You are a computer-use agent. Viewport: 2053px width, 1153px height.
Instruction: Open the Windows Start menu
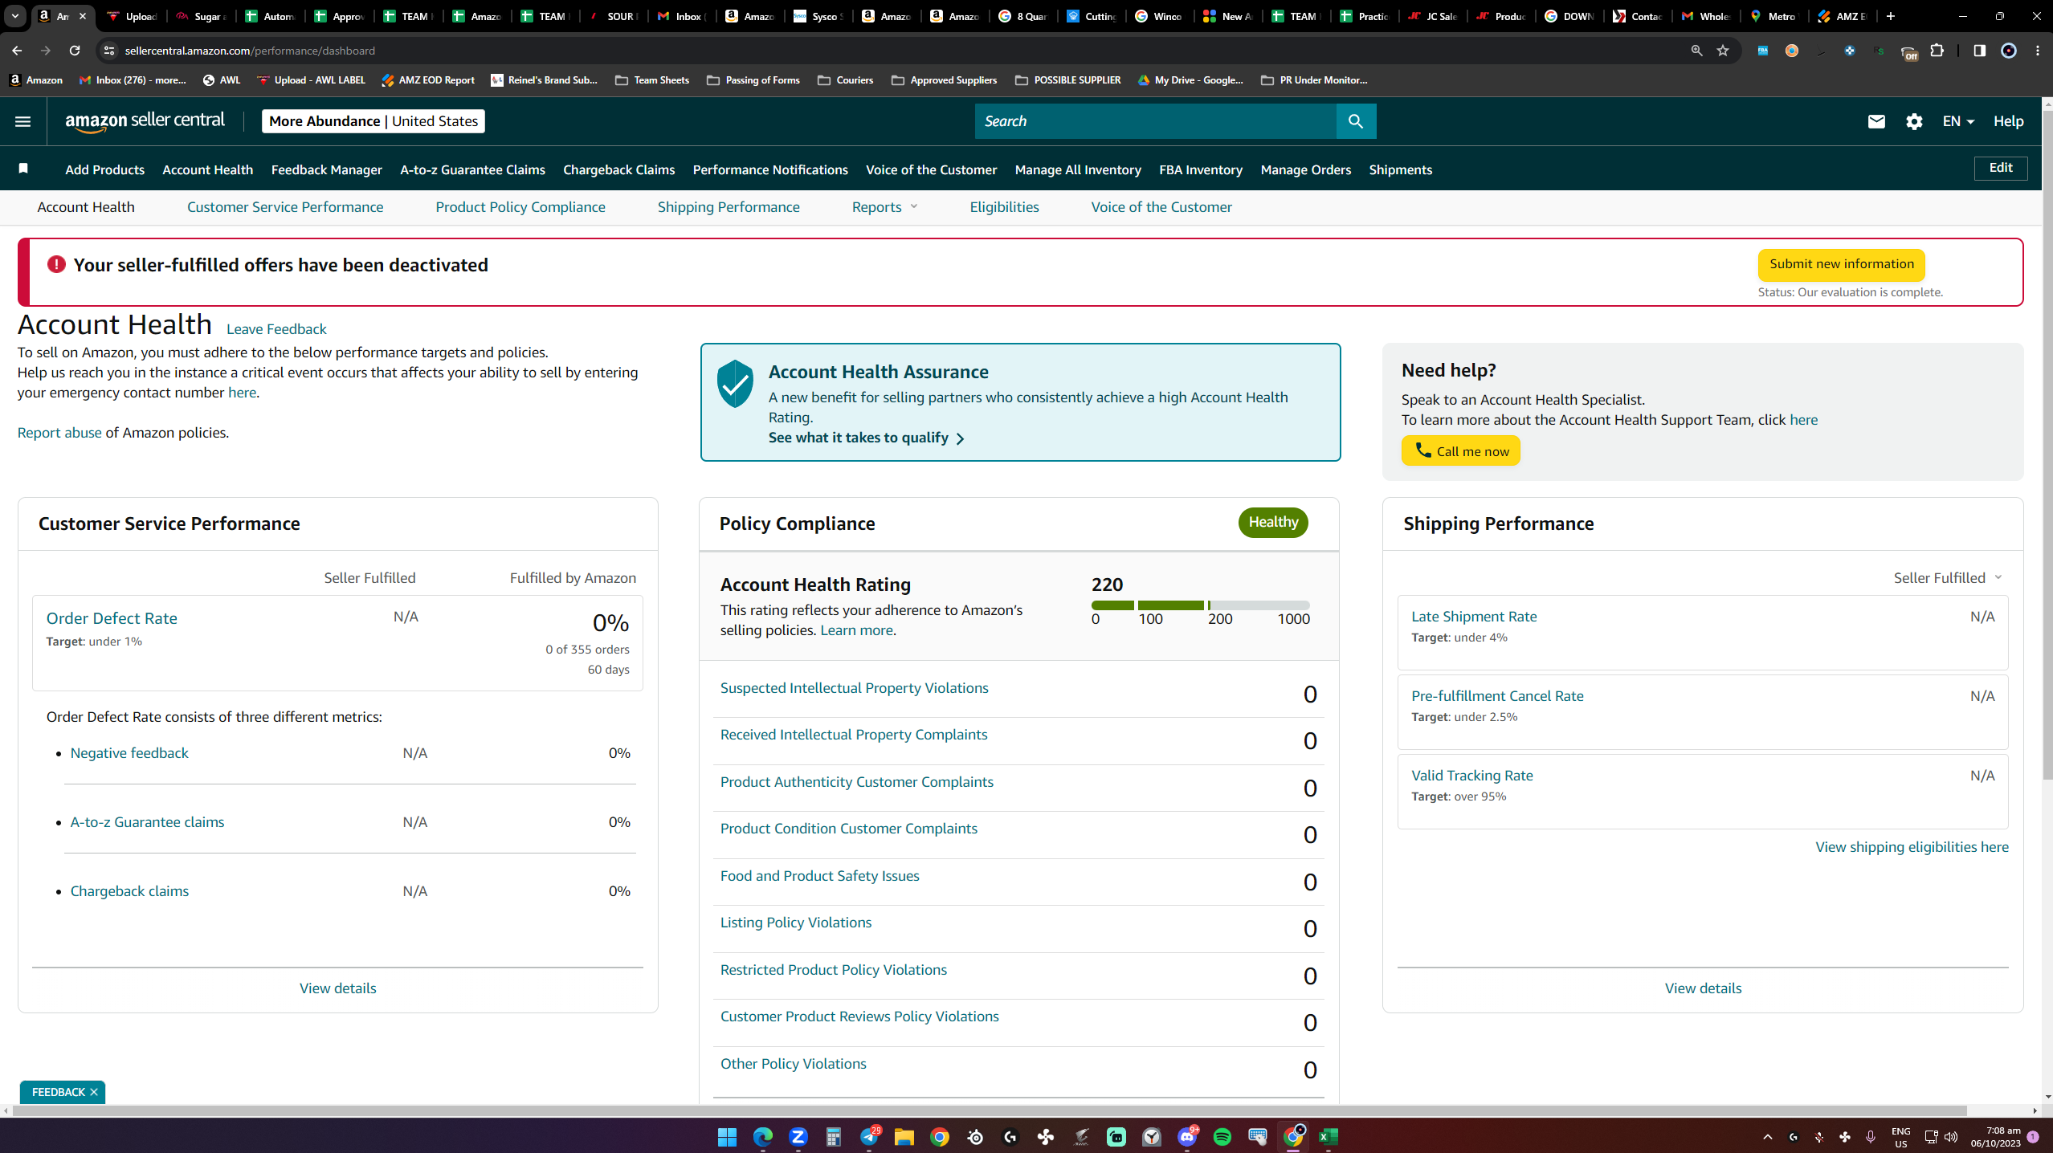(x=727, y=1137)
